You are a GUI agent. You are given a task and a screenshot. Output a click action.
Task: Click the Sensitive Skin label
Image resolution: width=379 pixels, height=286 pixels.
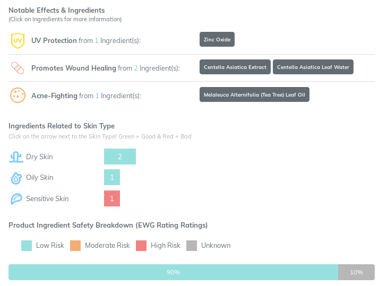point(47,198)
